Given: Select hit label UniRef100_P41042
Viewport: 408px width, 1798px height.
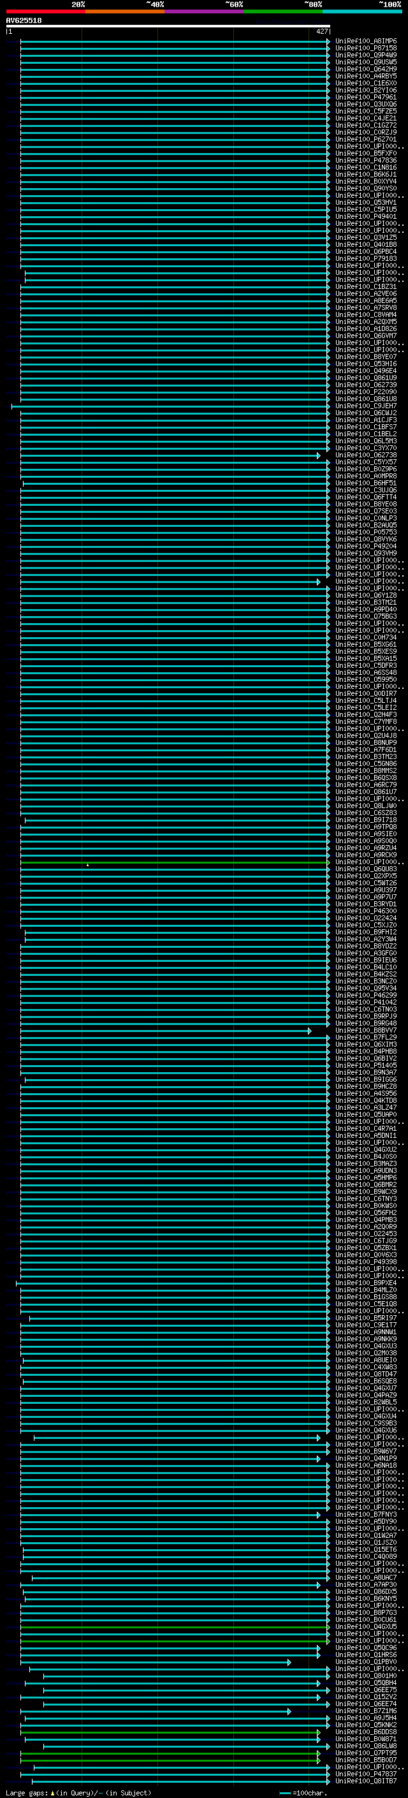Looking at the screenshot, I should tap(365, 1002).
